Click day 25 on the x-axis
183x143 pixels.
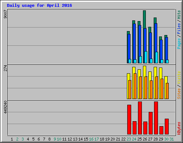(x=139, y=139)
